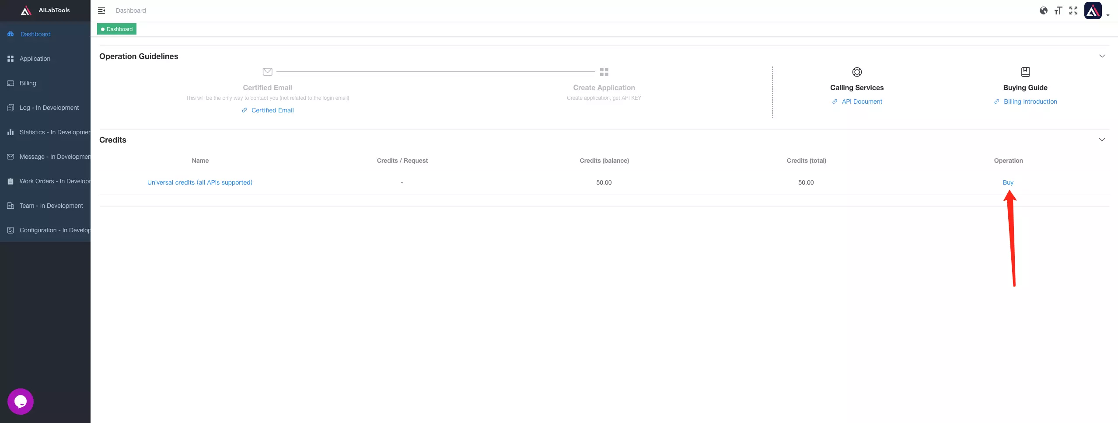Open the API Document link
Screen dimensions: 1118x423
pos(862,101)
